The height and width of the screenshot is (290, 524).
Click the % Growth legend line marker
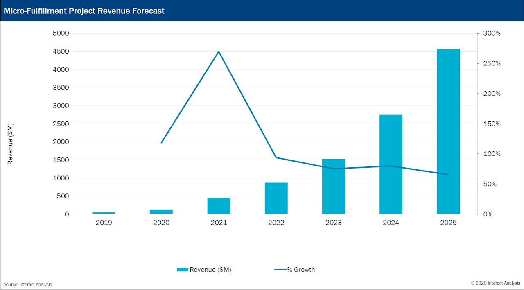(280, 270)
